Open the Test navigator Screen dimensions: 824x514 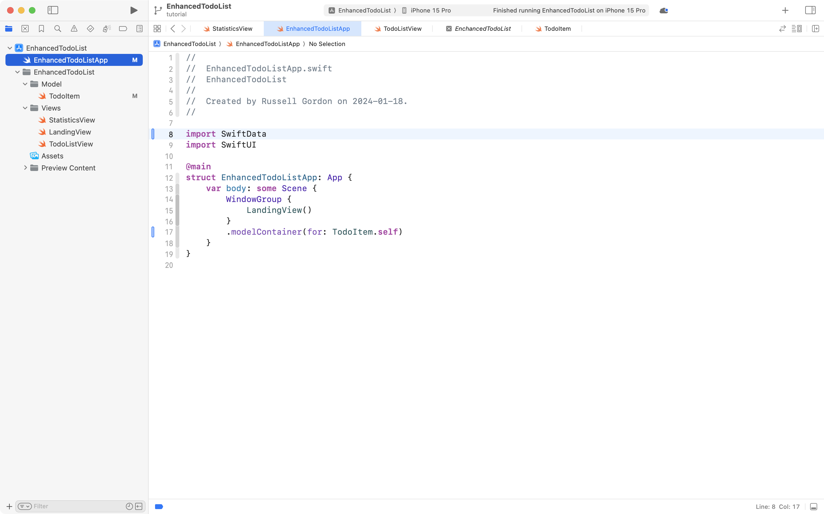point(90,29)
